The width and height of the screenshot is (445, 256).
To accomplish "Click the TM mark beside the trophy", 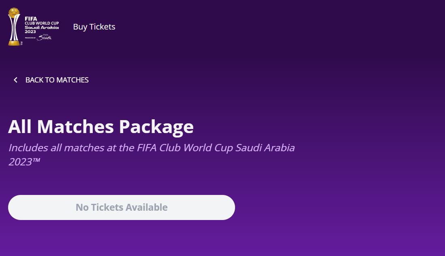I will (21, 43).
